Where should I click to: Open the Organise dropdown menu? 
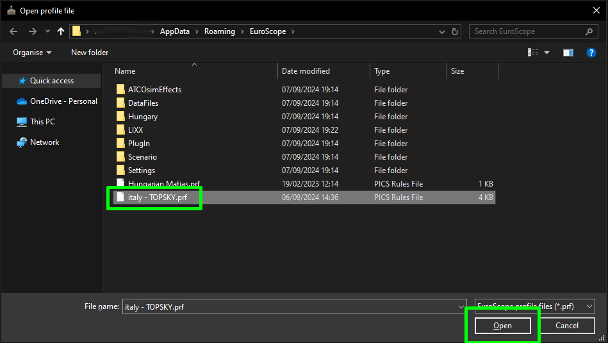point(32,53)
